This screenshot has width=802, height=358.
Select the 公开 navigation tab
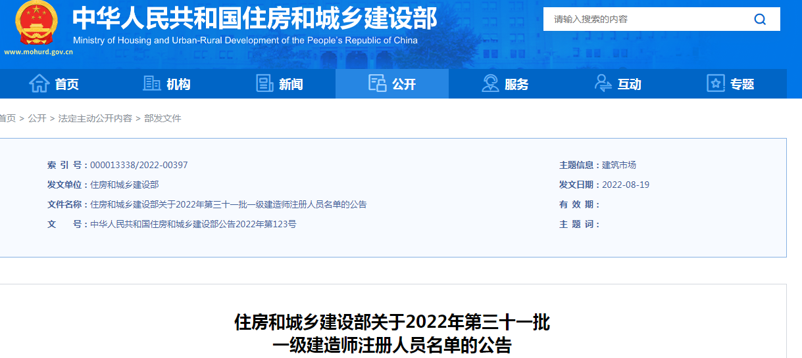pos(392,84)
